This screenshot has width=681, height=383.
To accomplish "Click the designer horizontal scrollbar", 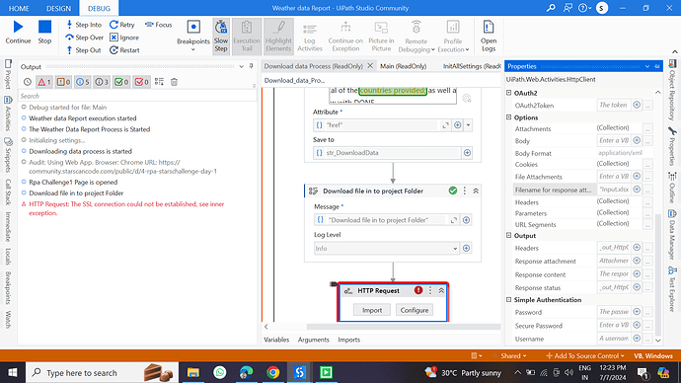I will point(404,327).
